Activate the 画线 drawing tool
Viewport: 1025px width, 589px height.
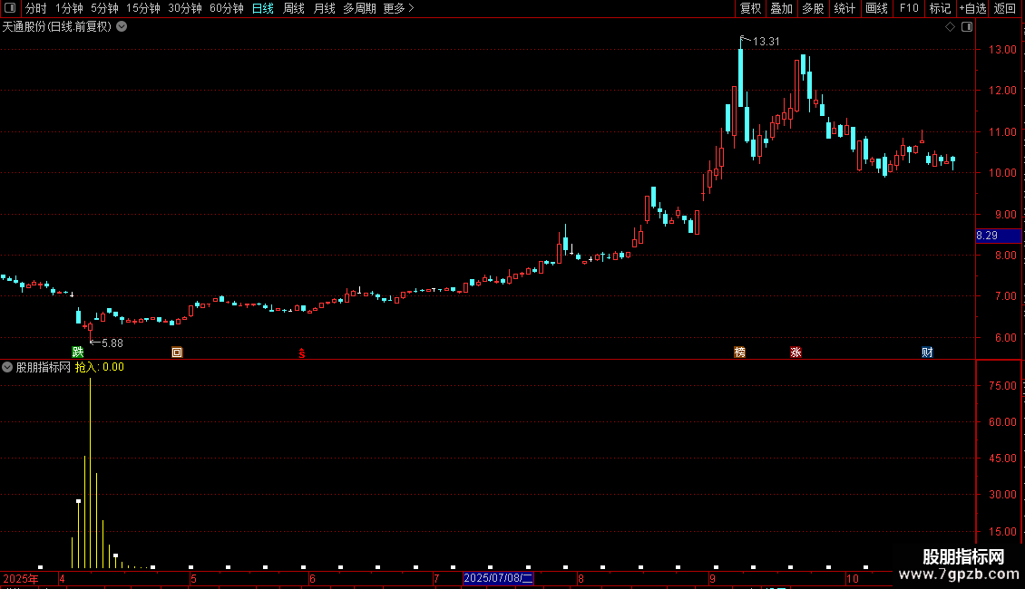876,8
